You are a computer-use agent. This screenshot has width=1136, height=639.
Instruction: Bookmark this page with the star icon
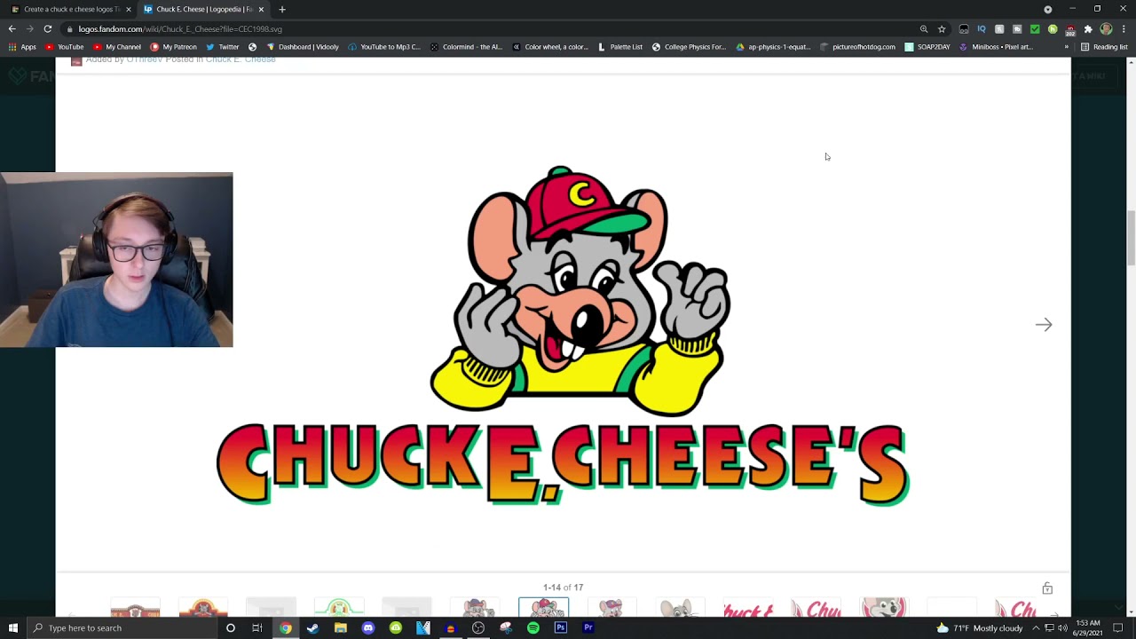pos(942,29)
